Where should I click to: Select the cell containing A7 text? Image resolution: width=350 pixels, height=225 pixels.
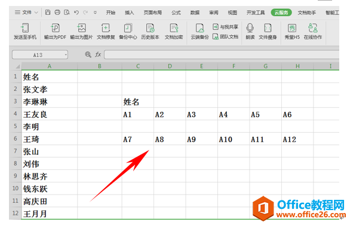point(138,139)
